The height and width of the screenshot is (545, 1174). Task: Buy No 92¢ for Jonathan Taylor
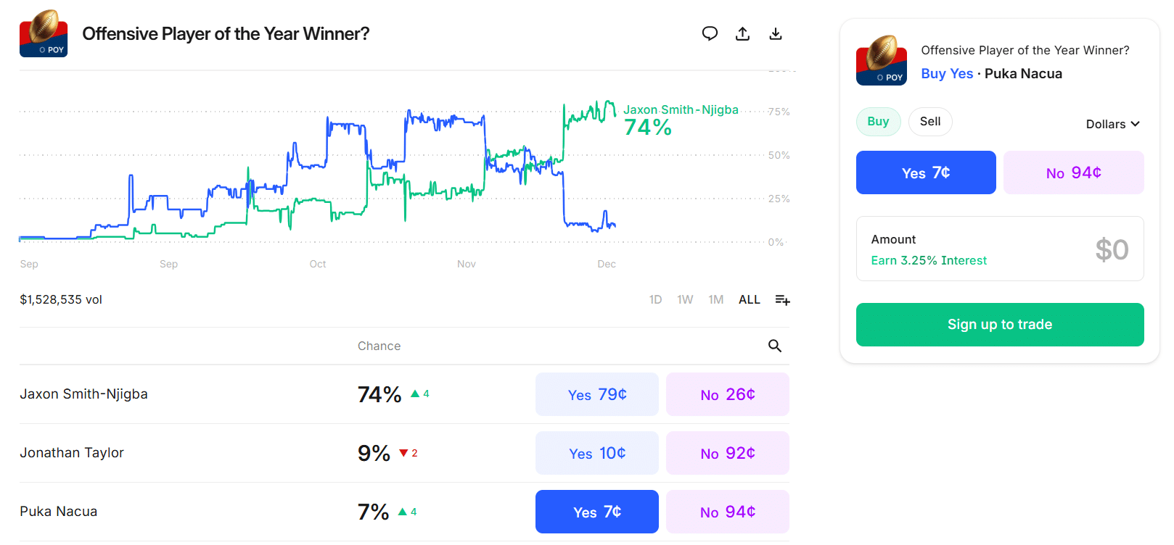coord(727,453)
